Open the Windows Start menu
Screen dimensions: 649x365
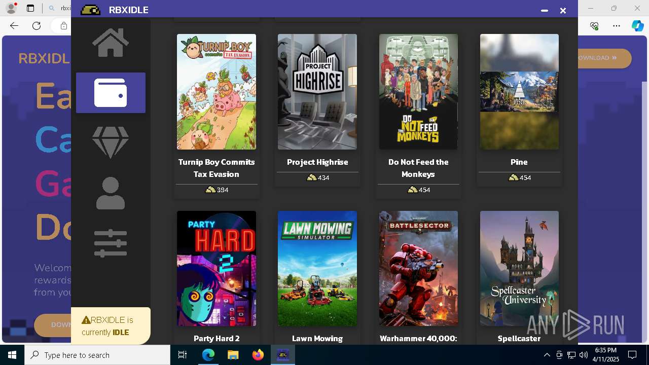pos(12,355)
